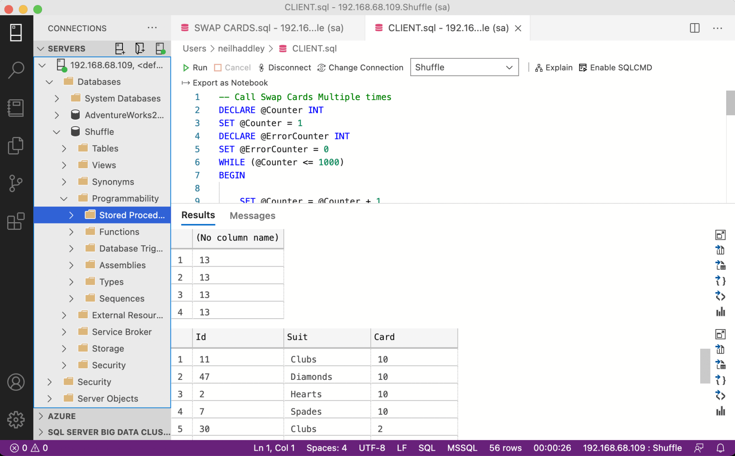Click Export as Notebook

pos(225,83)
